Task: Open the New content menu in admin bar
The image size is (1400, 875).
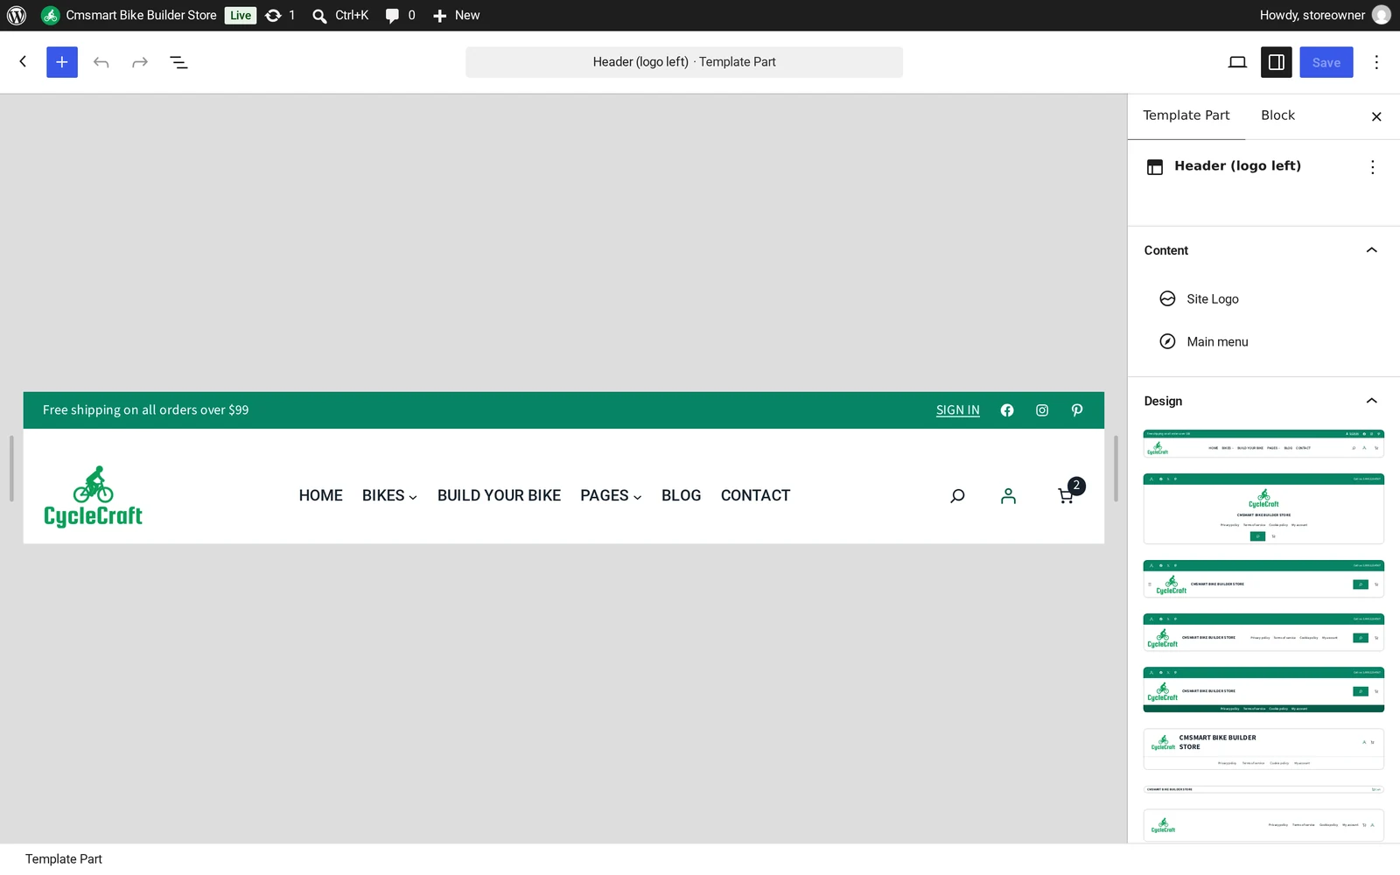Action: [x=456, y=15]
